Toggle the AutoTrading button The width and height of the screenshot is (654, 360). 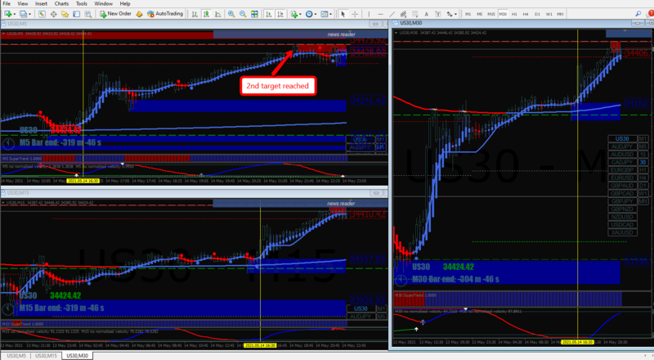click(x=165, y=14)
